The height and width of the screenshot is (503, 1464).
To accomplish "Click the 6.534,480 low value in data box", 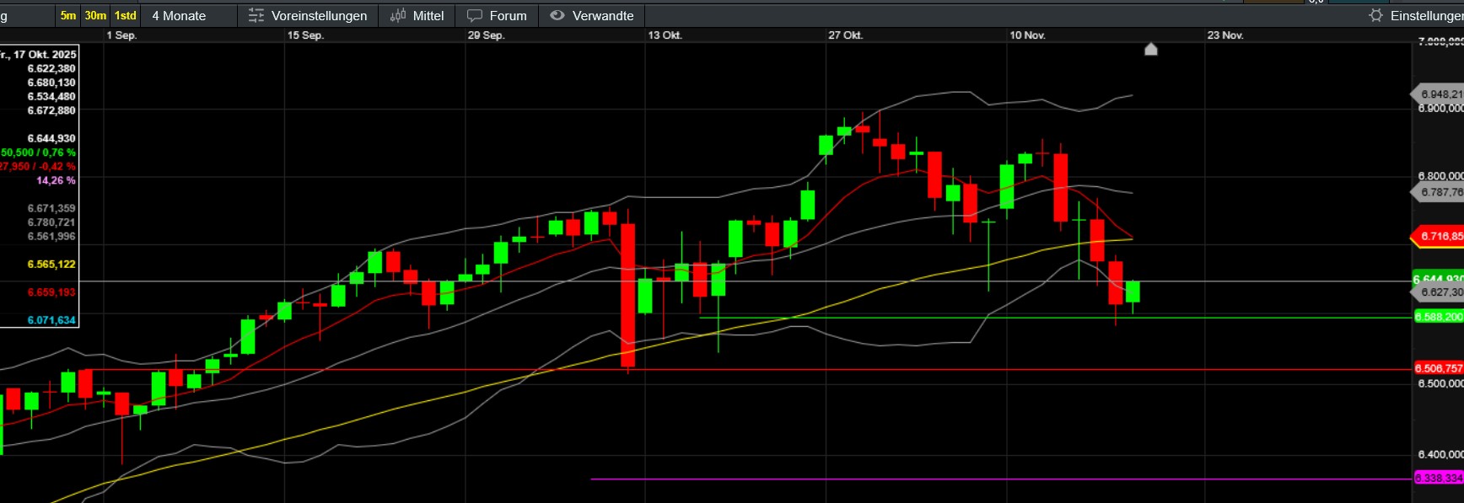I will pos(51,96).
